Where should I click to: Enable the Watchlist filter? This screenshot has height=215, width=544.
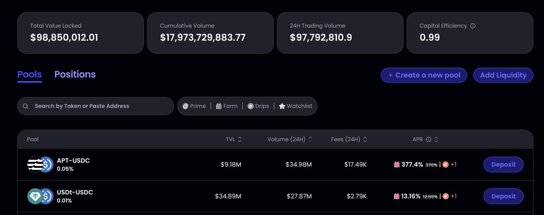coord(295,106)
